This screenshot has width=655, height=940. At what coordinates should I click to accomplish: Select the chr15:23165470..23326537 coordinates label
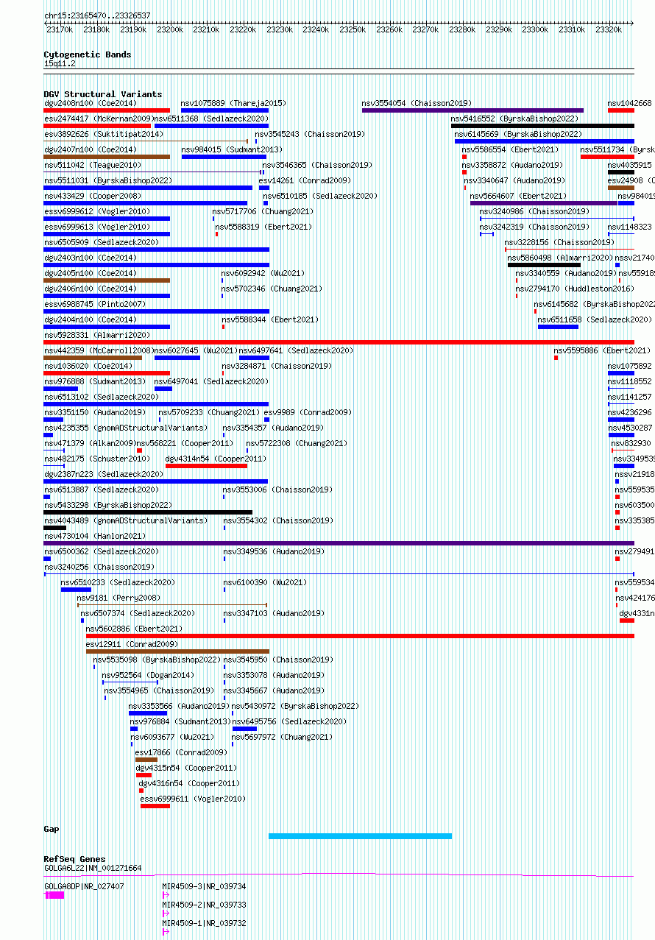tap(97, 15)
